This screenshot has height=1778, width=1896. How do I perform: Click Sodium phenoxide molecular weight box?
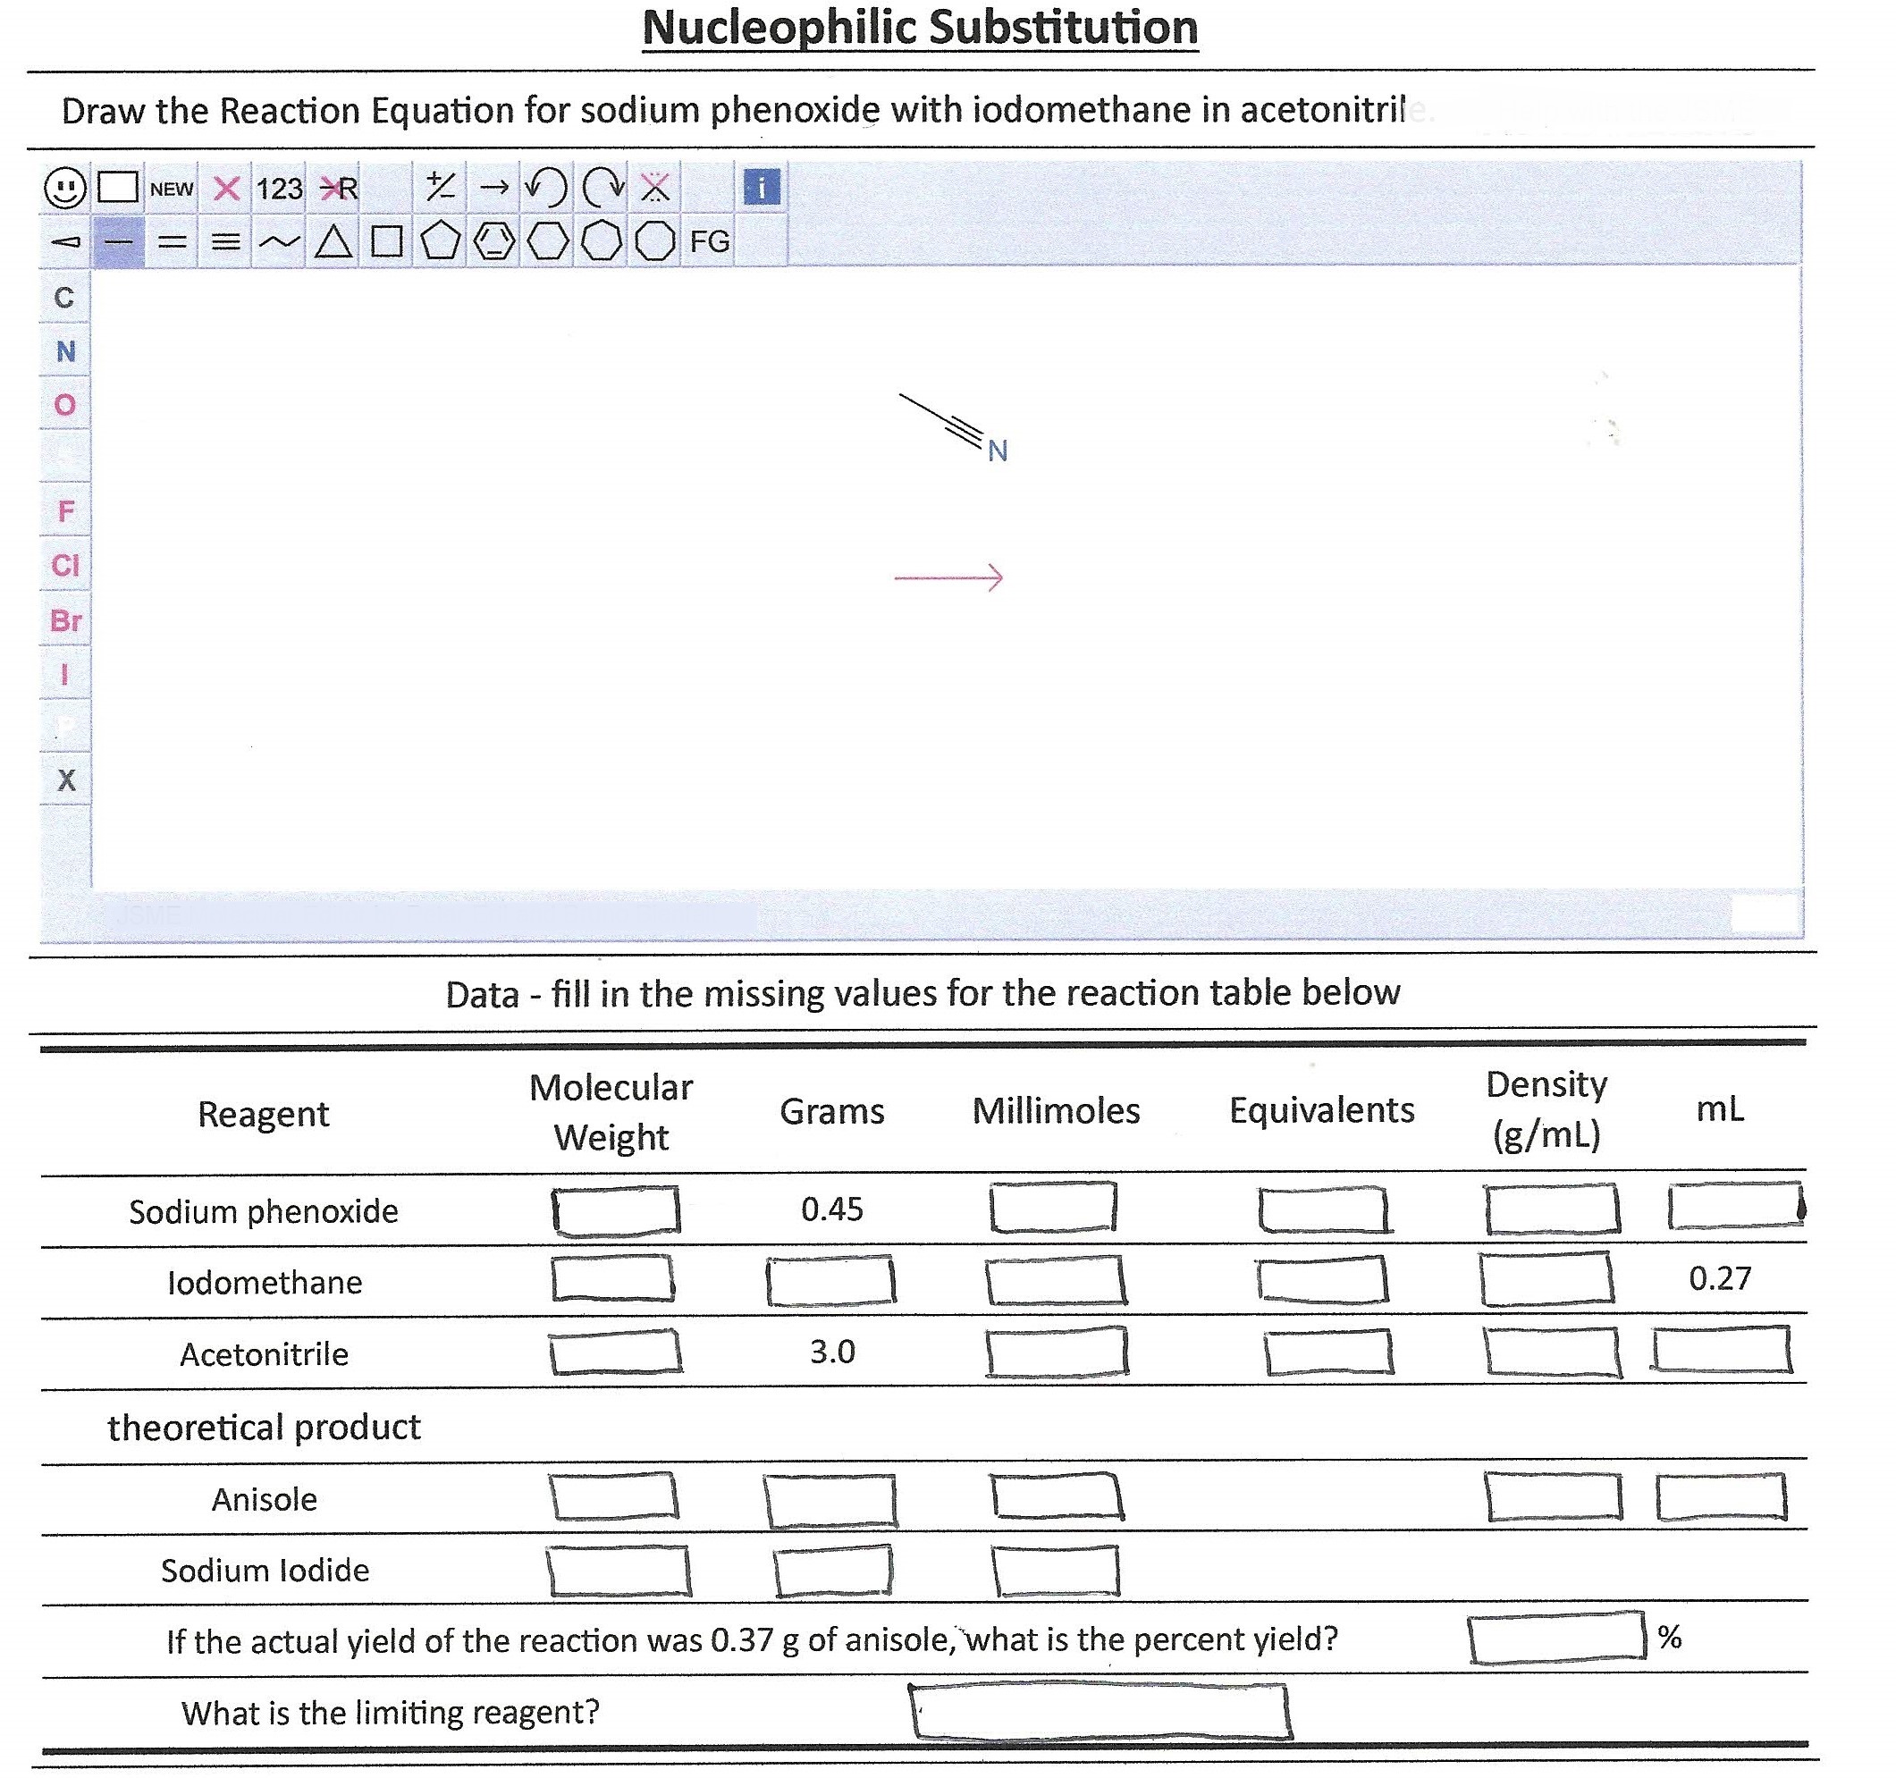(x=616, y=1211)
